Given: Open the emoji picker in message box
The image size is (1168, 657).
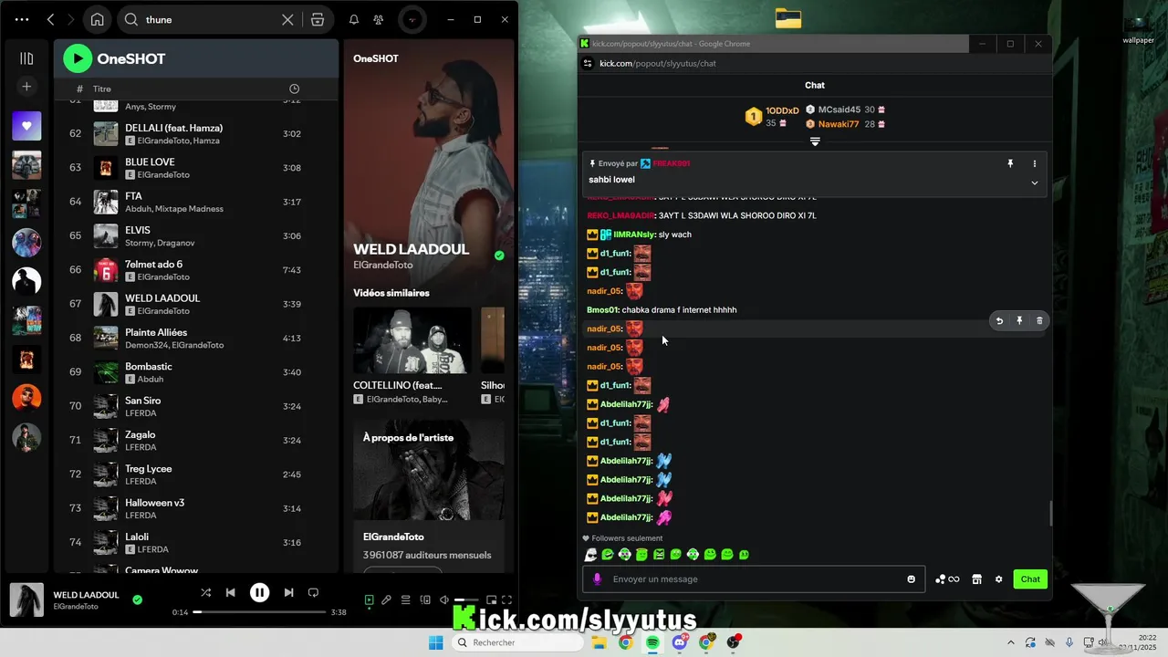Looking at the screenshot, I should coord(911,579).
